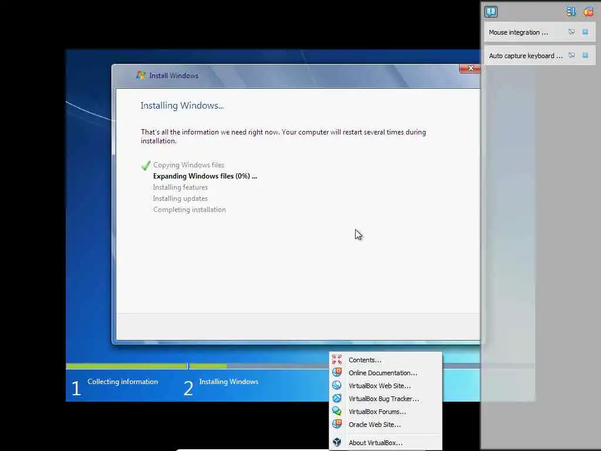Click the restart information paragraph
The height and width of the screenshot is (451, 601).
283,136
